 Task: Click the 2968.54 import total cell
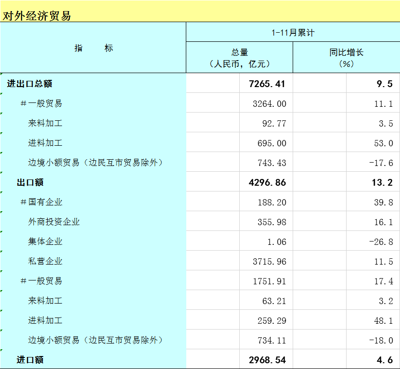267,360
